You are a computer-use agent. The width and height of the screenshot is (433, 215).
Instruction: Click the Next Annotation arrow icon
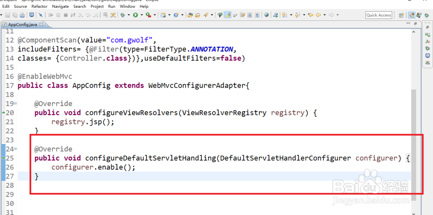[x=284, y=15]
